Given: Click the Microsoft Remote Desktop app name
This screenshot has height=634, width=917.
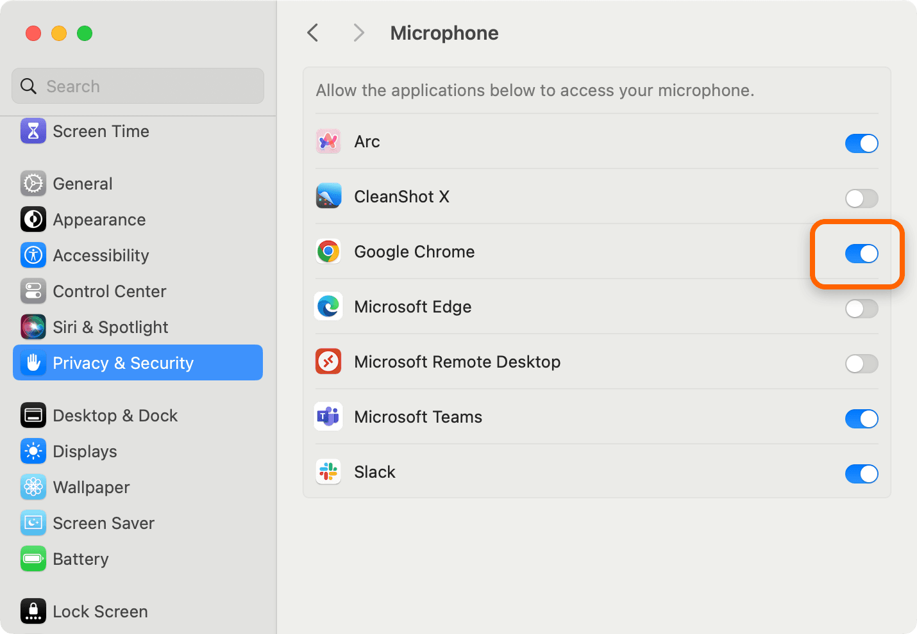Looking at the screenshot, I should [x=457, y=362].
